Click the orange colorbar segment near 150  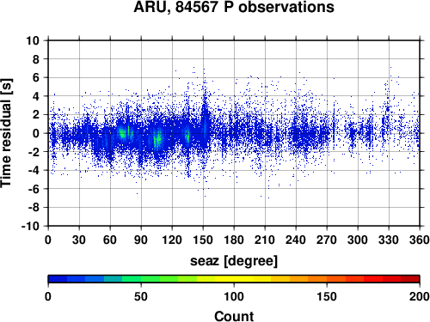point(327,279)
